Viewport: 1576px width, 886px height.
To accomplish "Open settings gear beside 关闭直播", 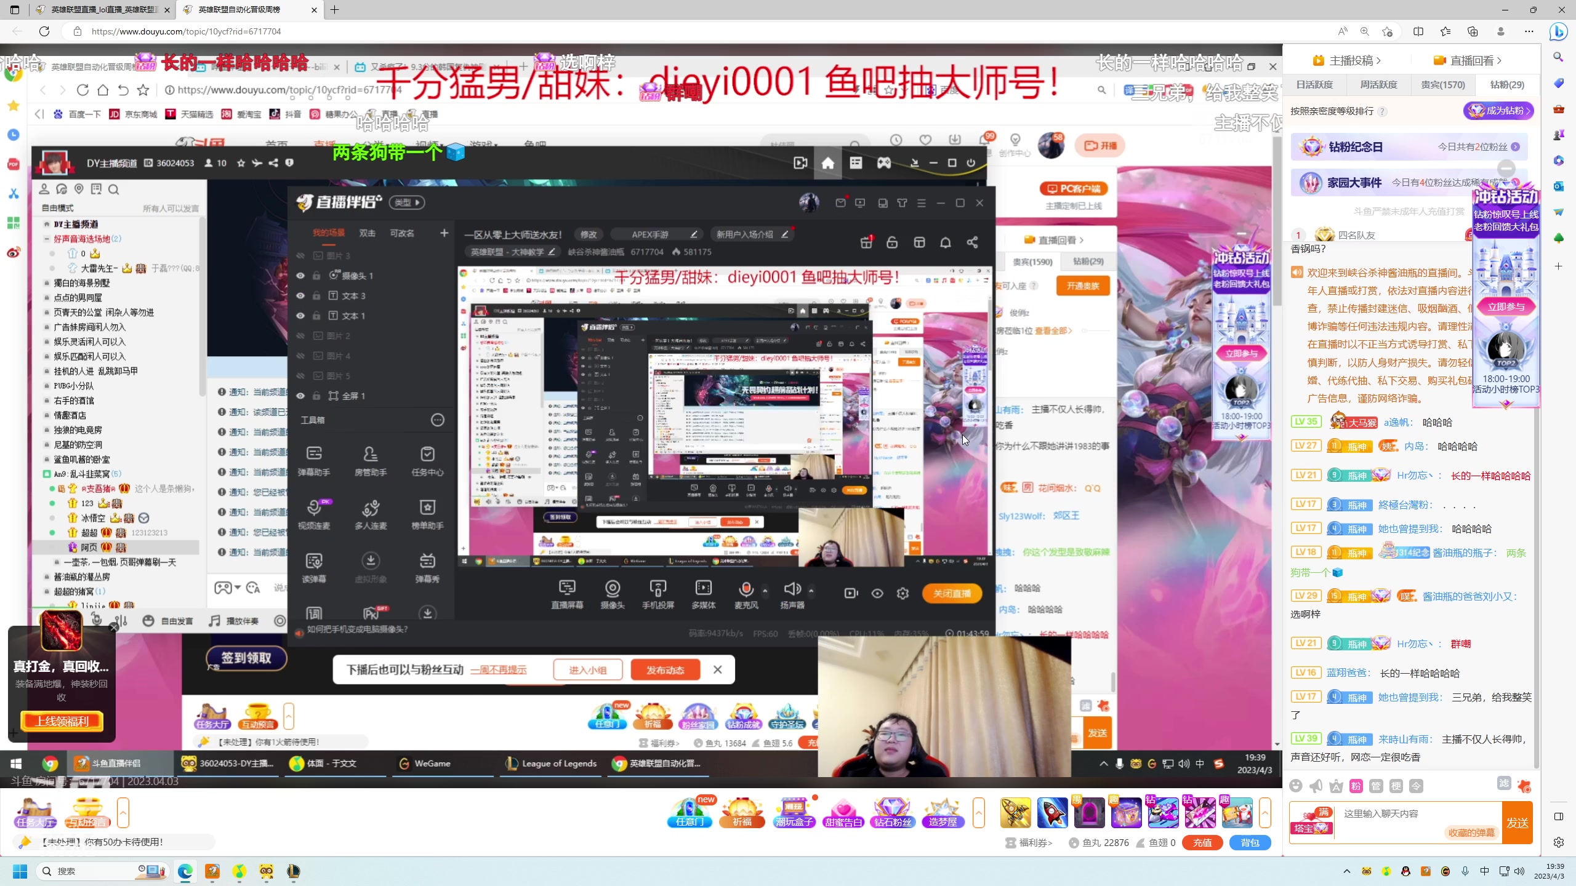I will [x=903, y=593].
